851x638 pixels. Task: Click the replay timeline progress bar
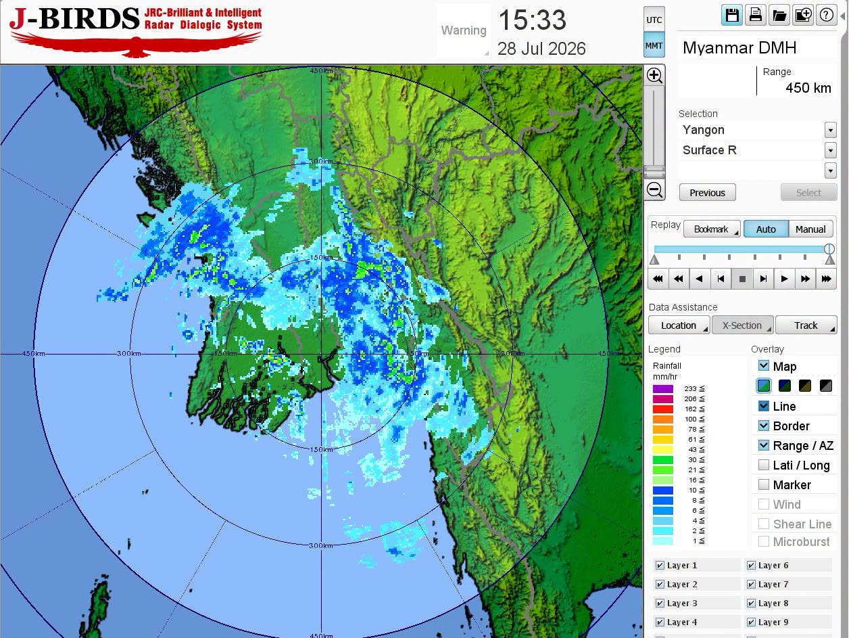[741, 249]
